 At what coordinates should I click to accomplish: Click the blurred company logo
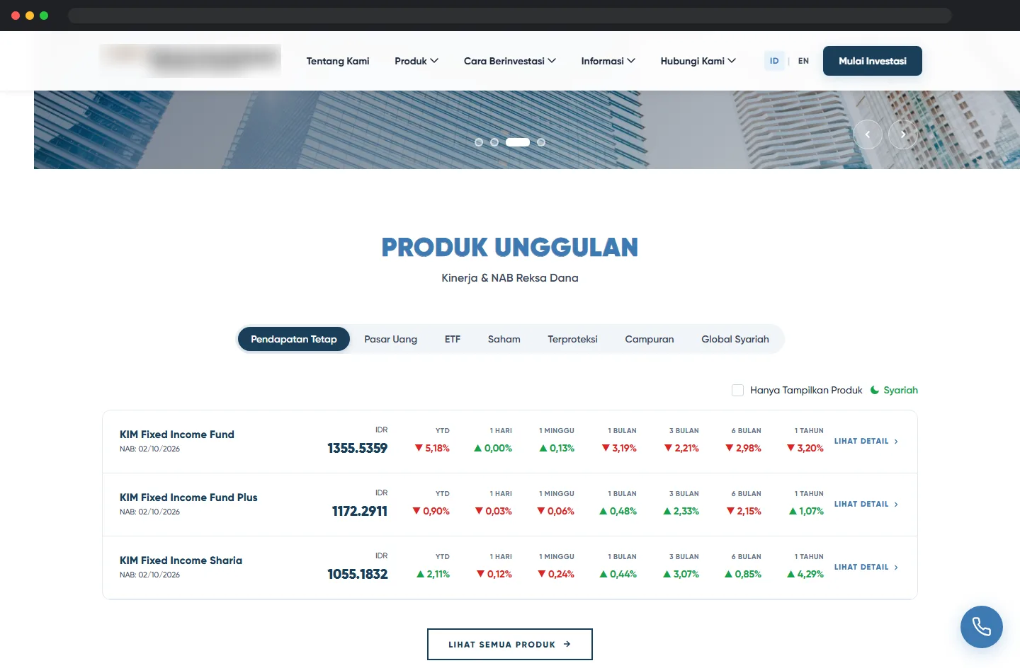[190, 60]
